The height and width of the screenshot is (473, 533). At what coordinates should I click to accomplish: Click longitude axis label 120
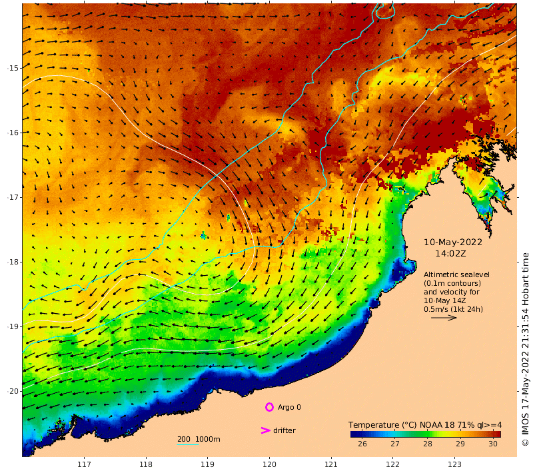tap(269, 464)
